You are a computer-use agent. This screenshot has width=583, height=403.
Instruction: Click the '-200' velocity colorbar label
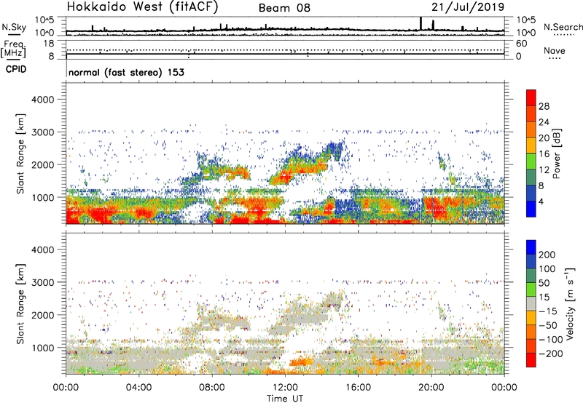point(551,354)
